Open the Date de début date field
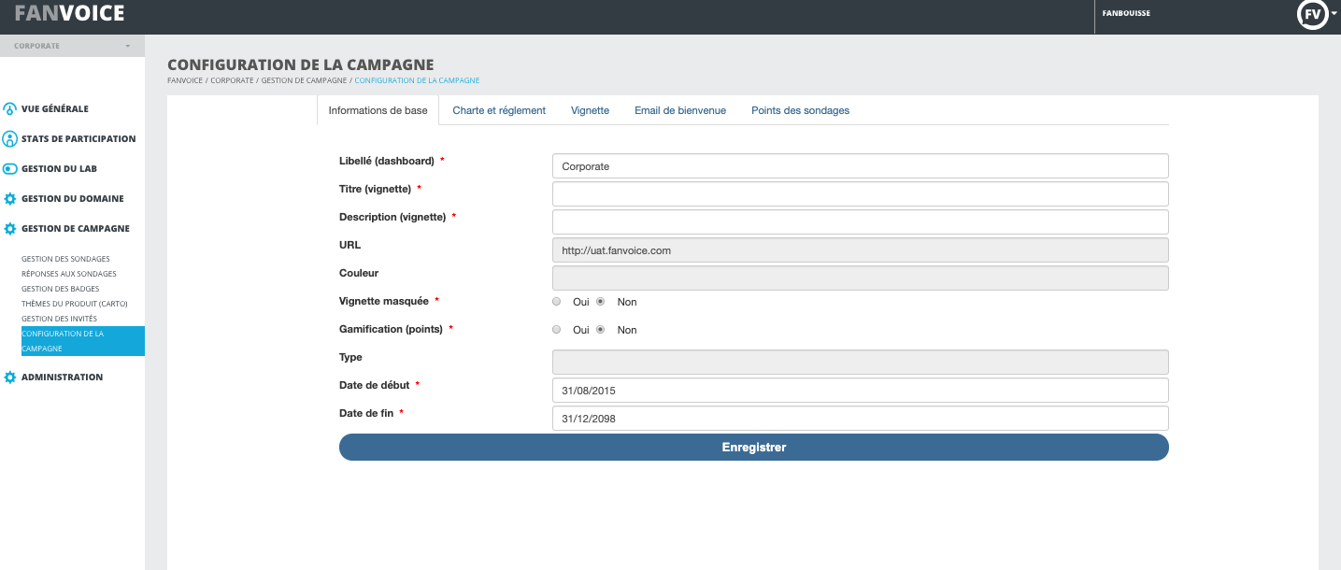Screen dimensions: 1341x570 pos(860,391)
